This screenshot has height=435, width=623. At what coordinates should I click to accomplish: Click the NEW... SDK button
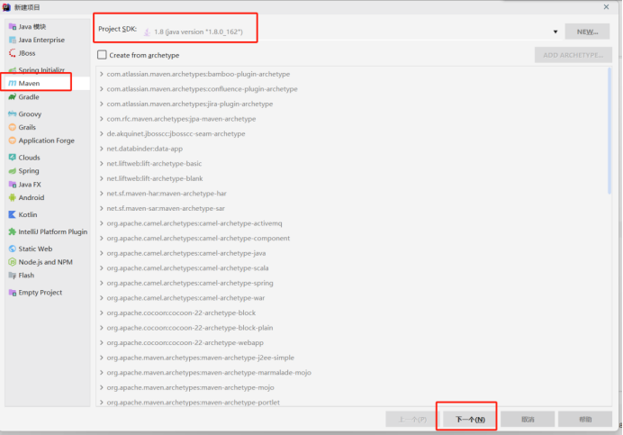pyautogui.click(x=587, y=32)
